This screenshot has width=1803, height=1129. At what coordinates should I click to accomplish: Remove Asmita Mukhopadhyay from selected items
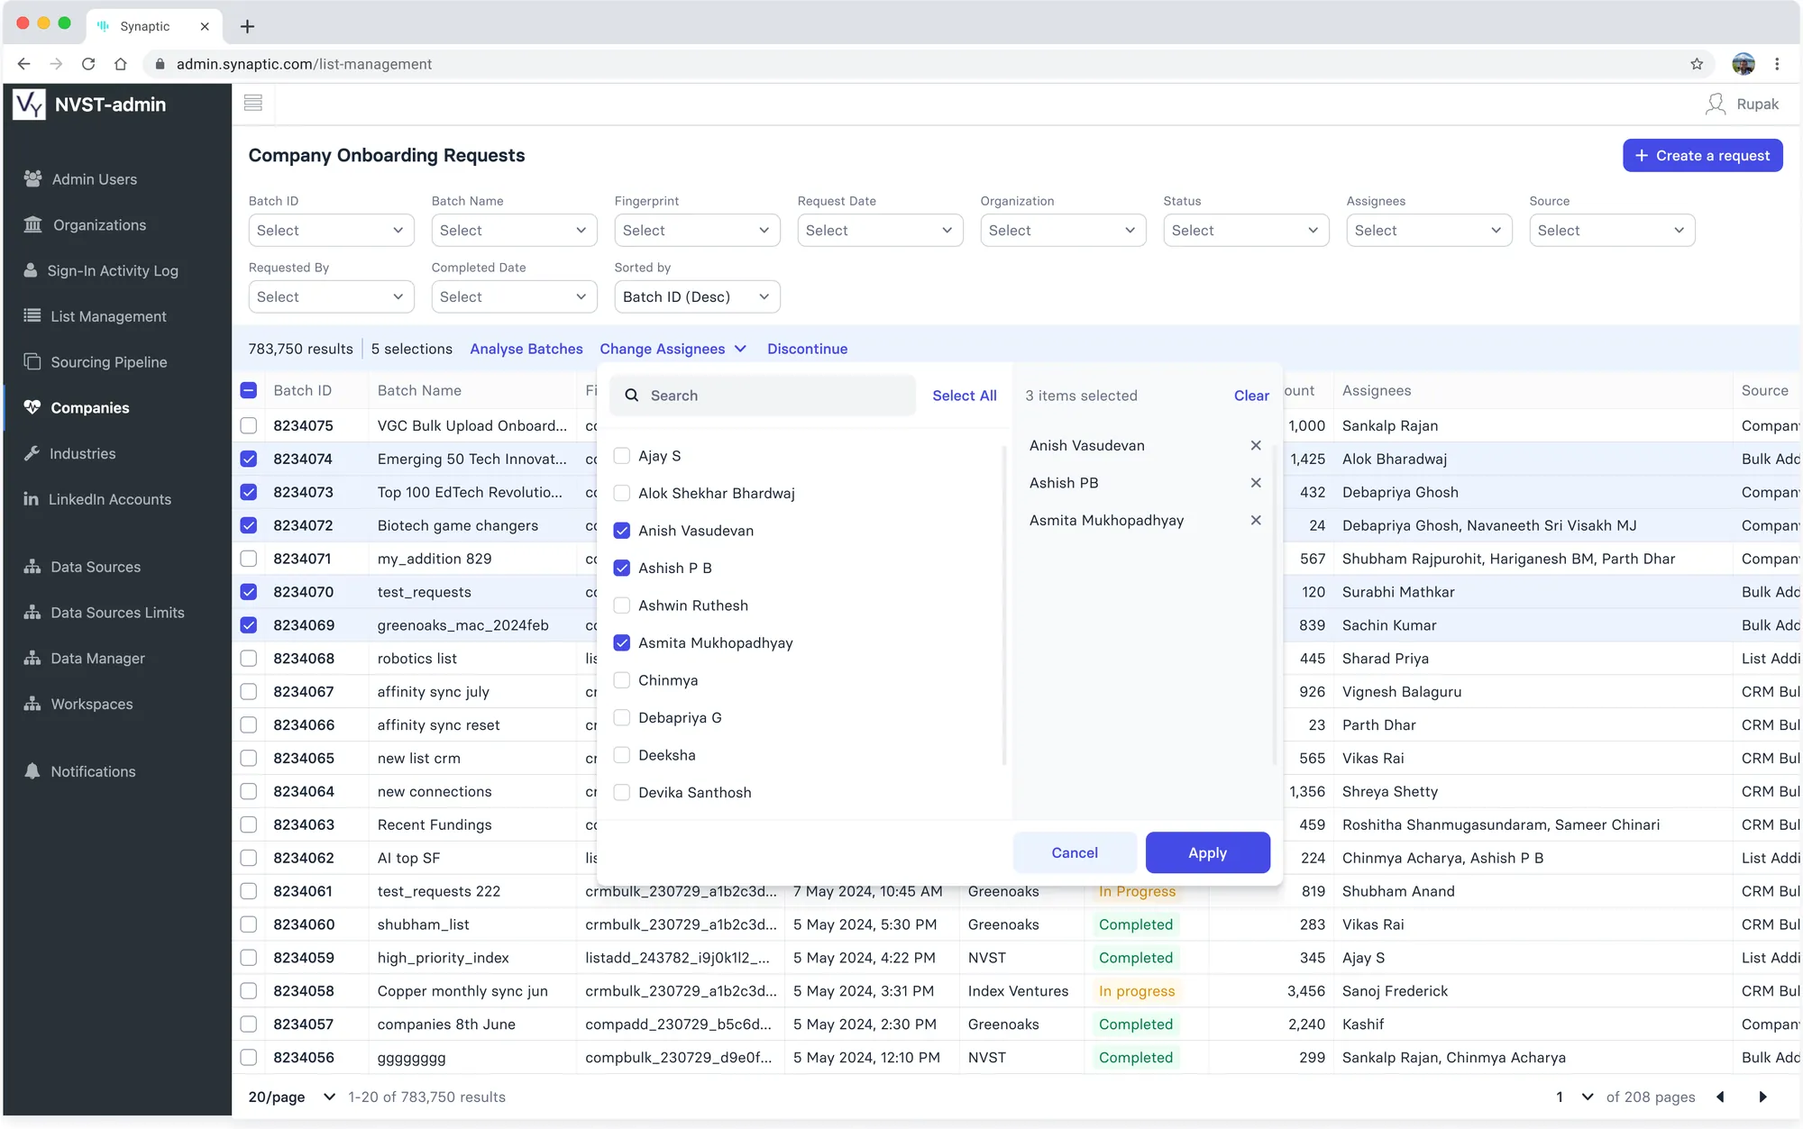[x=1256, y=520]
